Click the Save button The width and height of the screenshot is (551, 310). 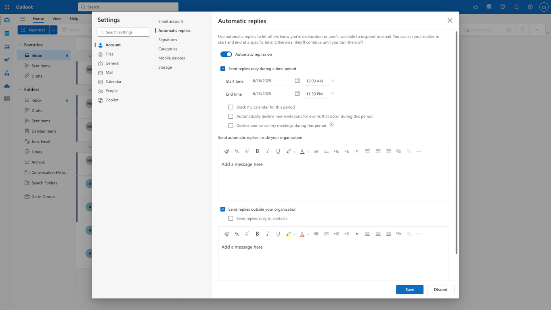click(409, 289)
